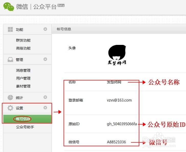The width and height of the screenshot is (186, 152).
Task: Click the 原始ID field label
Action: point(74,124)
